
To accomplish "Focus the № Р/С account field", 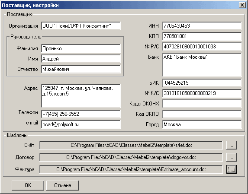I will click(202, 47).
